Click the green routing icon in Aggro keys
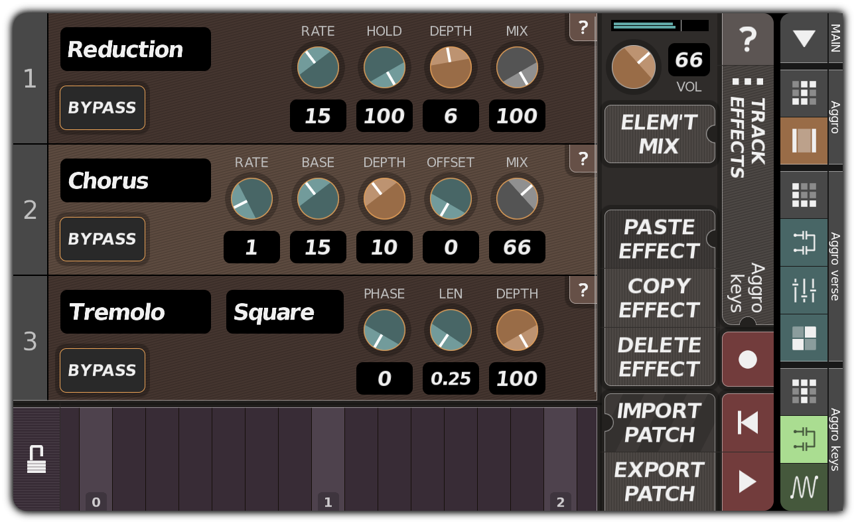Screen dimensions: 856x524 (804, 439)
